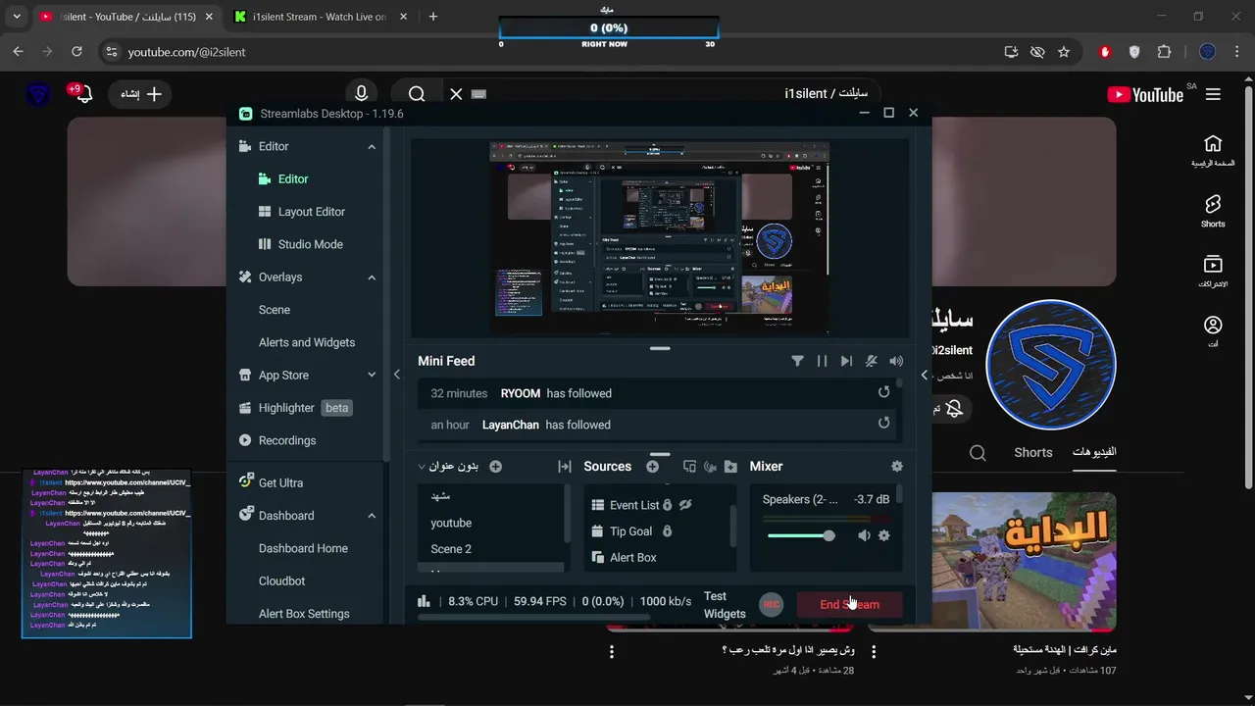The width and height of the screenshot is (1255, 706).
Task: Open the Mini Feed filter icon
Action: tap(797, 361)
